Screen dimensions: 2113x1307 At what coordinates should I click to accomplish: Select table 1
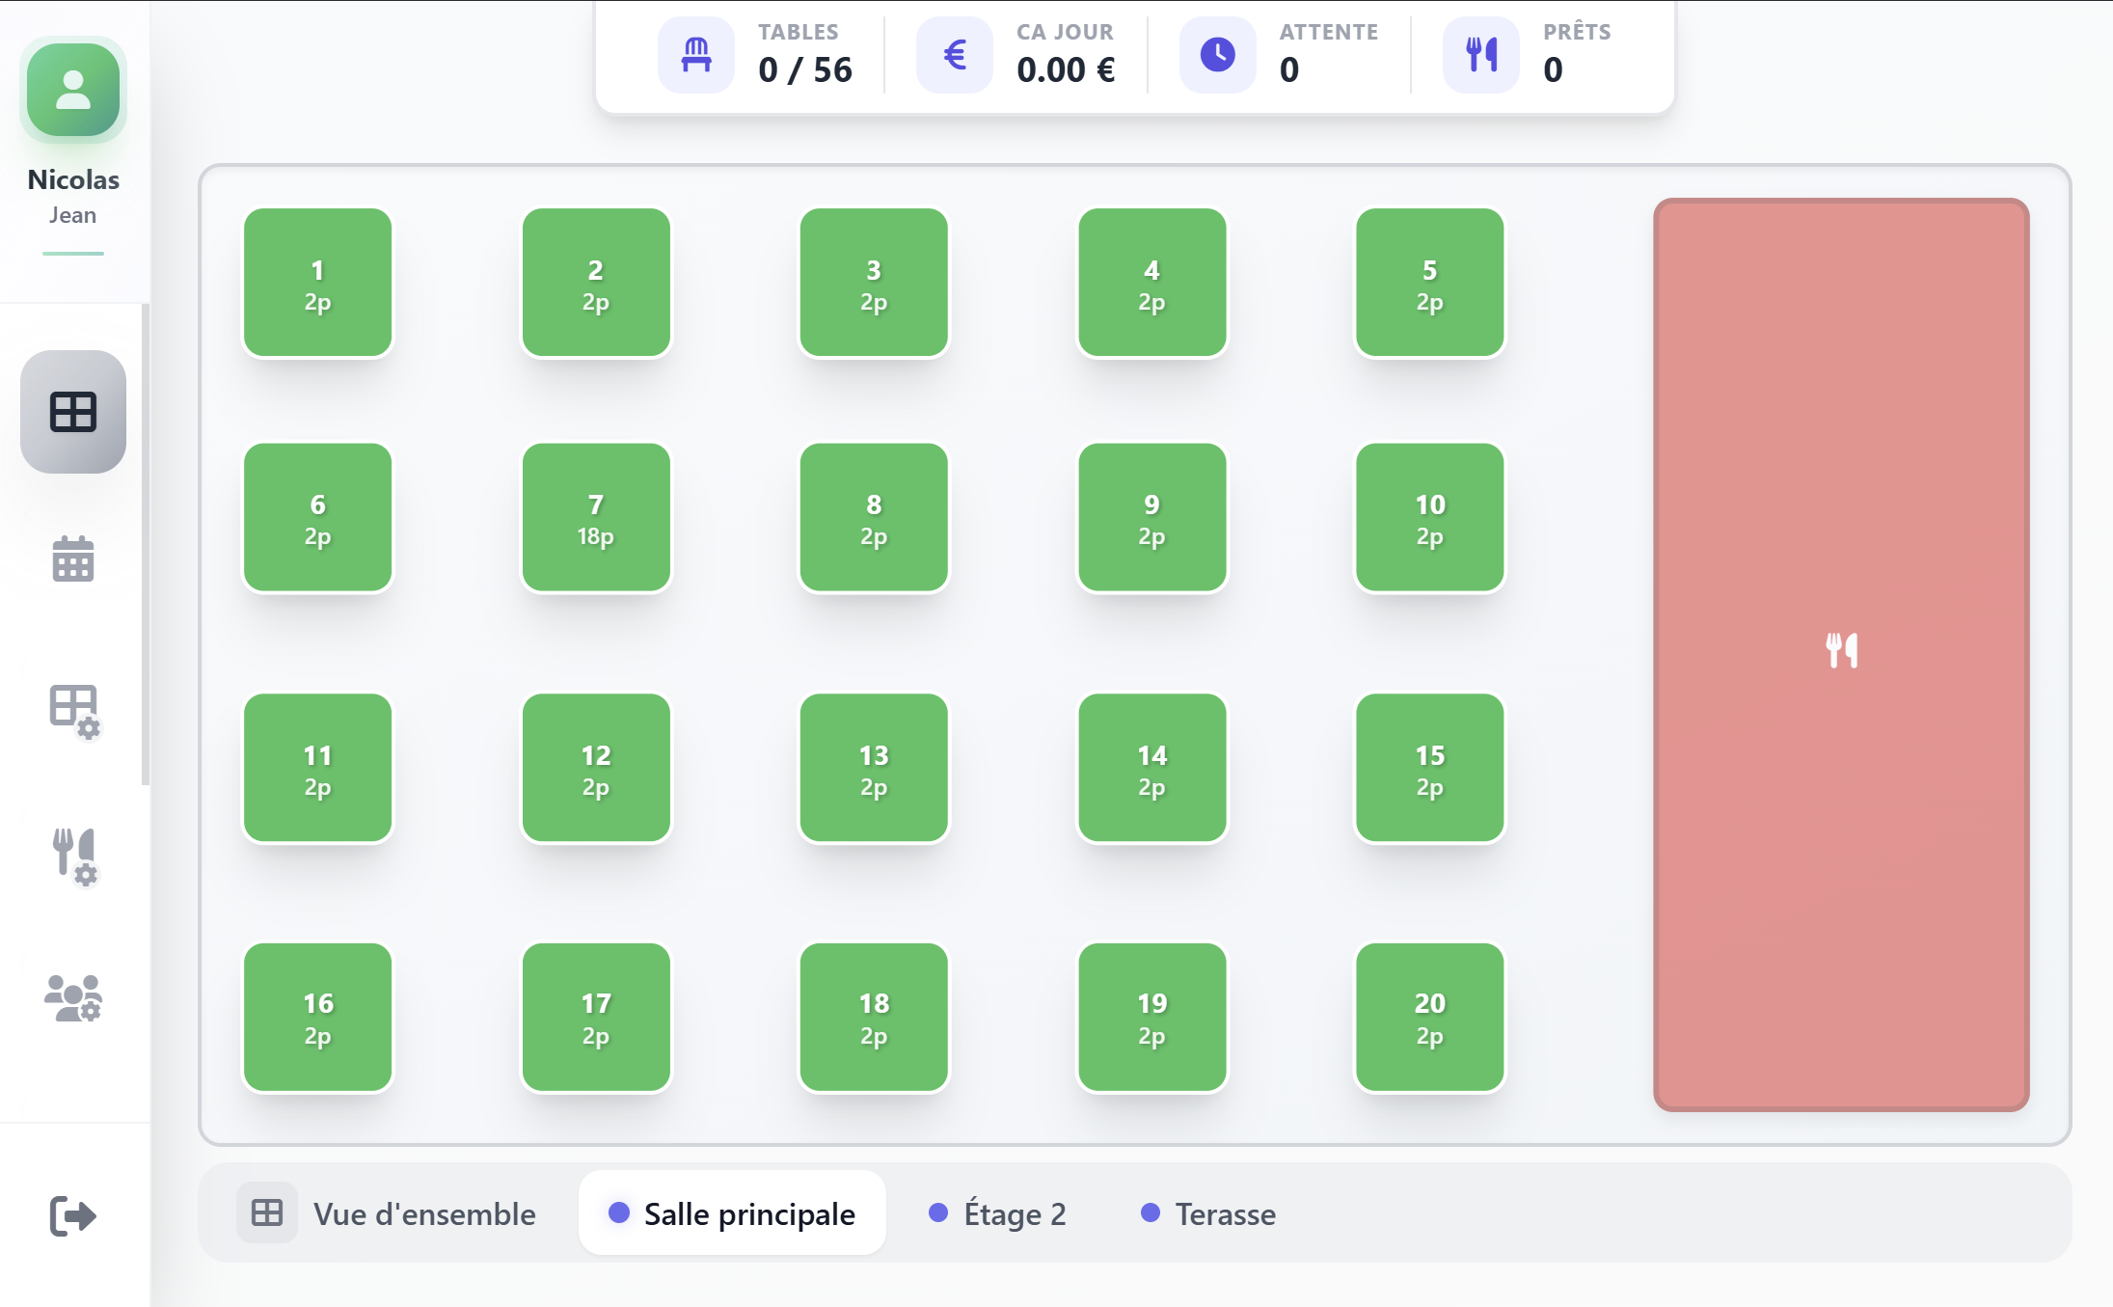coord(318,283)
